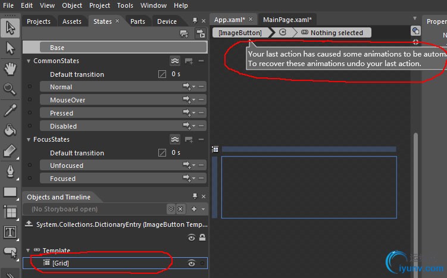The width and height of the screenshot is (447, 278).
Task: Pick the Rectangle shape tool
Action: (10, 192)
